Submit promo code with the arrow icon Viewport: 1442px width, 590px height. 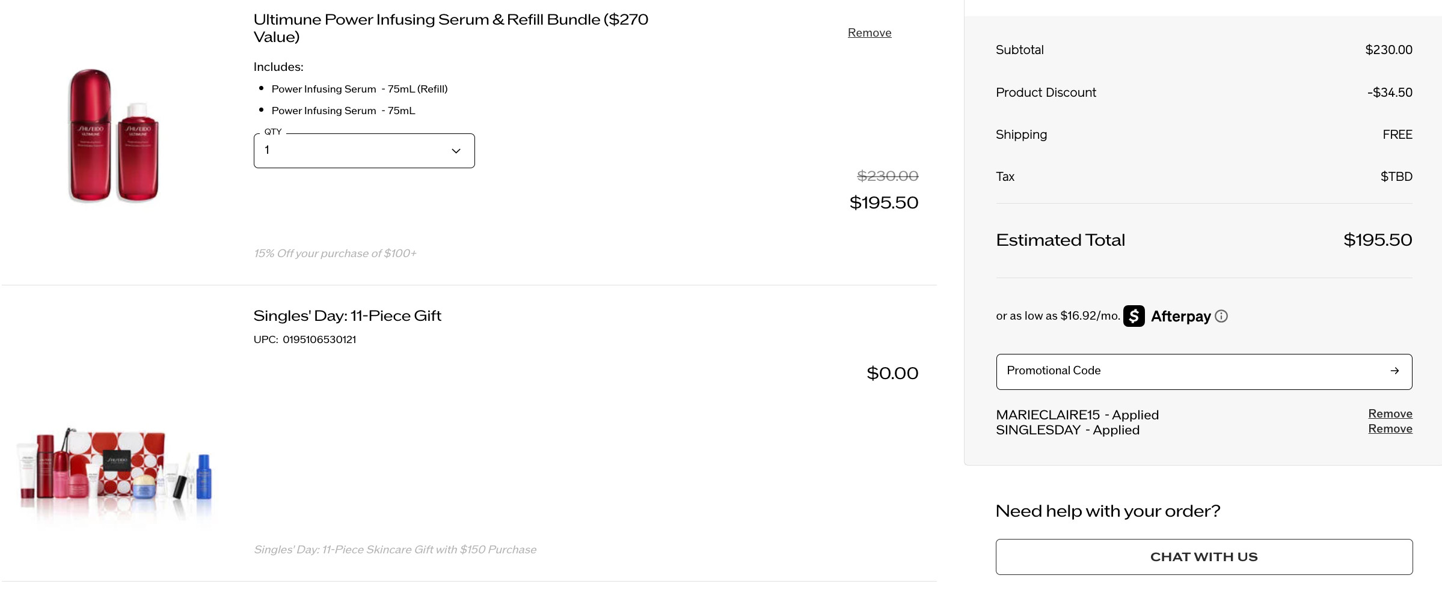click(x=1394, y=371)
